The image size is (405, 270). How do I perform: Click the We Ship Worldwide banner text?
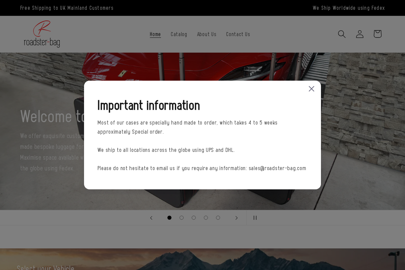(x=349, y=8)
